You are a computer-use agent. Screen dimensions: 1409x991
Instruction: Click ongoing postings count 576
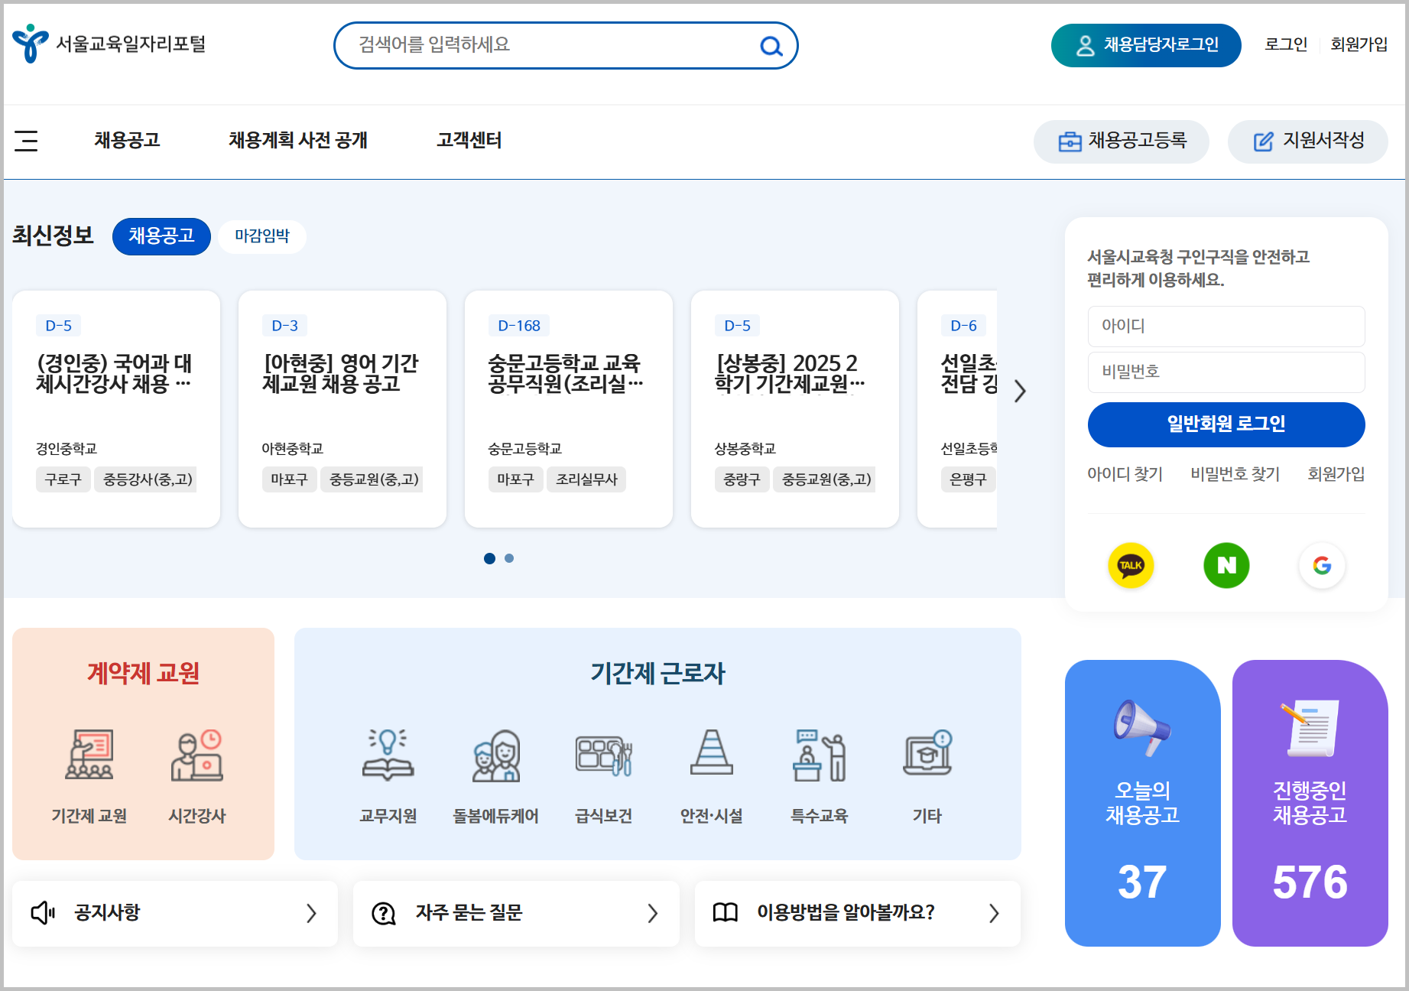[x=1310, y=882]
